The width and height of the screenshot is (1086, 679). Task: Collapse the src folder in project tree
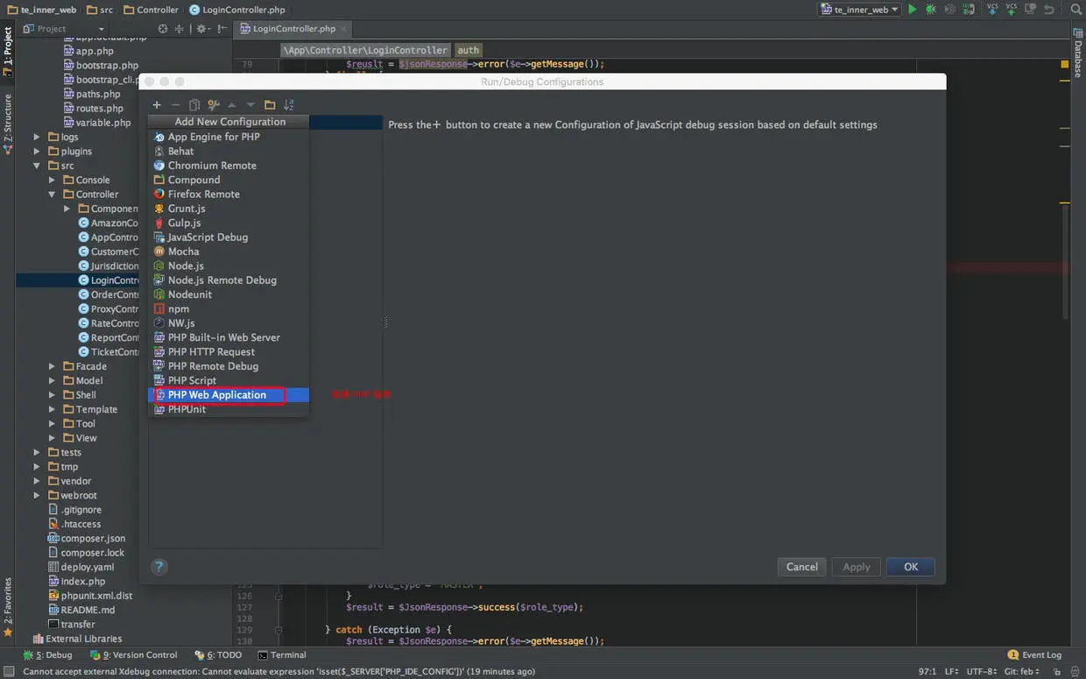click(37, 166)
